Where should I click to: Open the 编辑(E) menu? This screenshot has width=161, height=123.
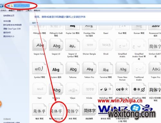tap(12, 11)
